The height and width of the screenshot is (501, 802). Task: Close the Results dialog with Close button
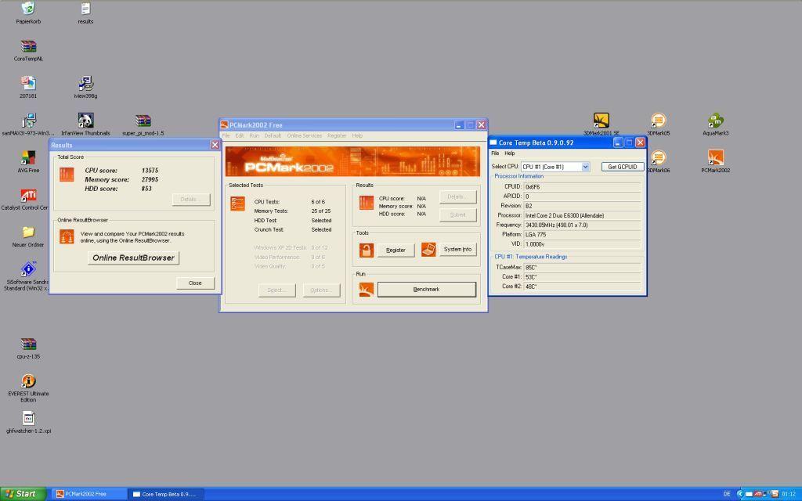click(x=194, y=283)
